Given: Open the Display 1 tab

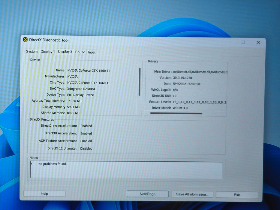Looking at the screenshot, I should pos(47,52).
